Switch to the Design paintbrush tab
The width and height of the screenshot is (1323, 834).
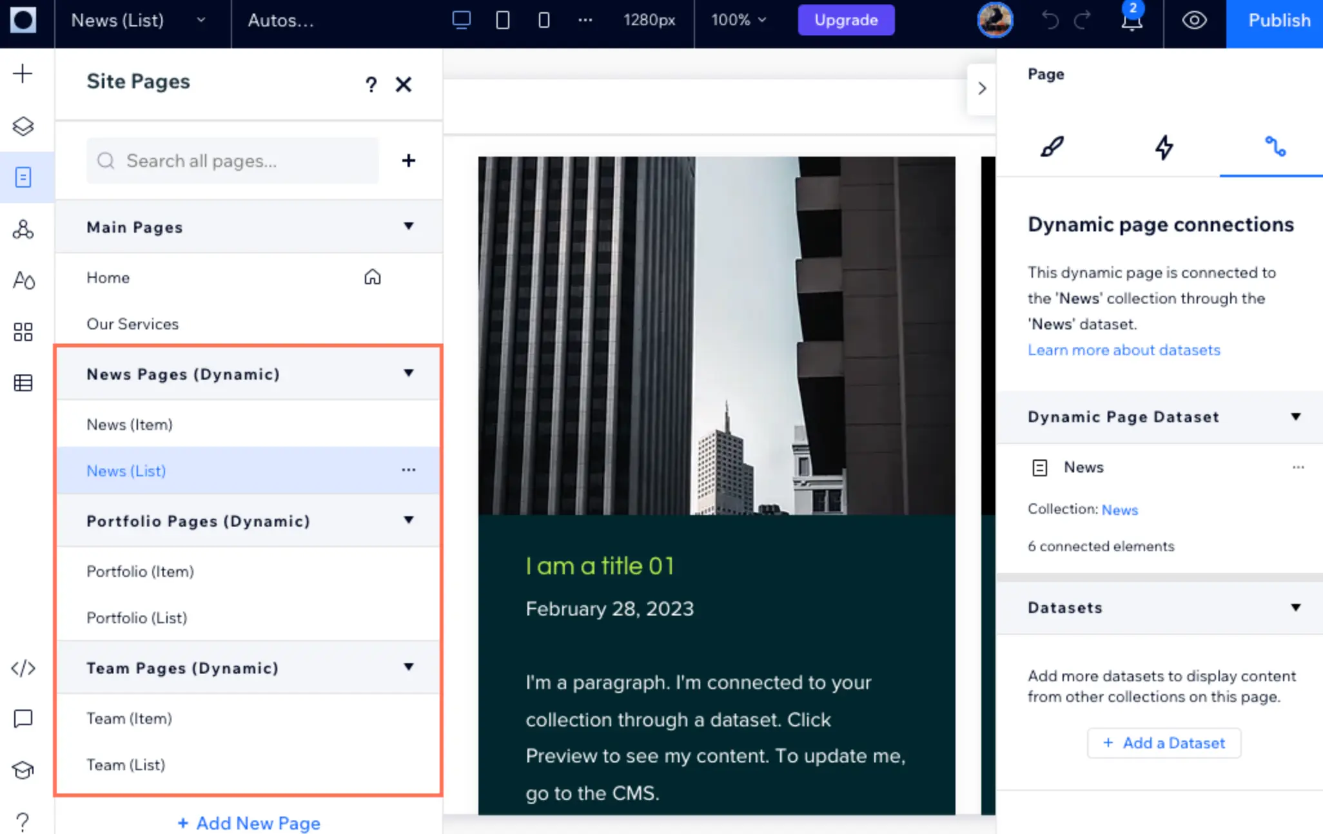click(x=1052, y=147)
